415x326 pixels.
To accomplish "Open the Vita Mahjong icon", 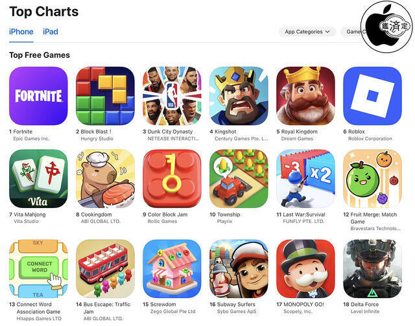I will click(38, 179).
